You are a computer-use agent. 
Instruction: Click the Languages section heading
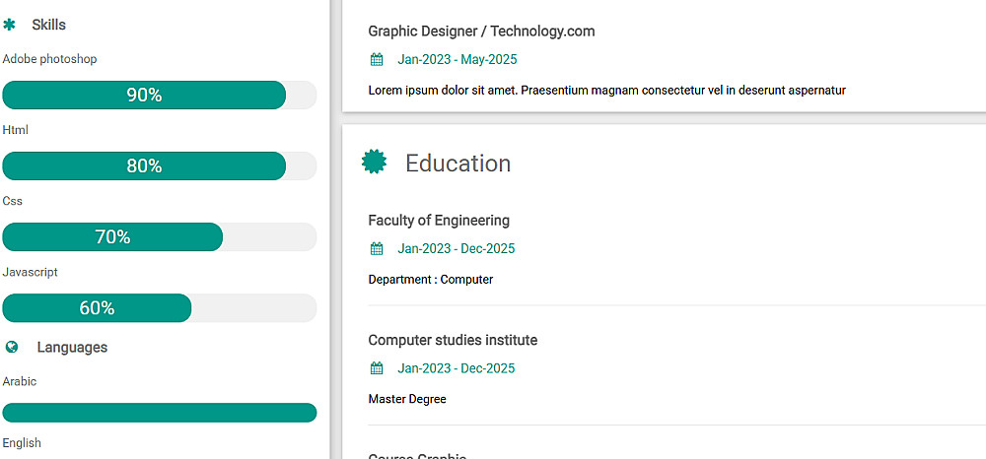(72, 348)
